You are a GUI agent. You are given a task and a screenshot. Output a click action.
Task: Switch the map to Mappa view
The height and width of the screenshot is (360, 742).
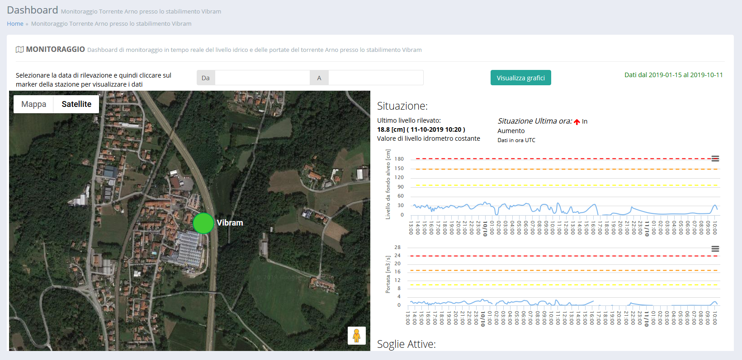tap(33, 104)
